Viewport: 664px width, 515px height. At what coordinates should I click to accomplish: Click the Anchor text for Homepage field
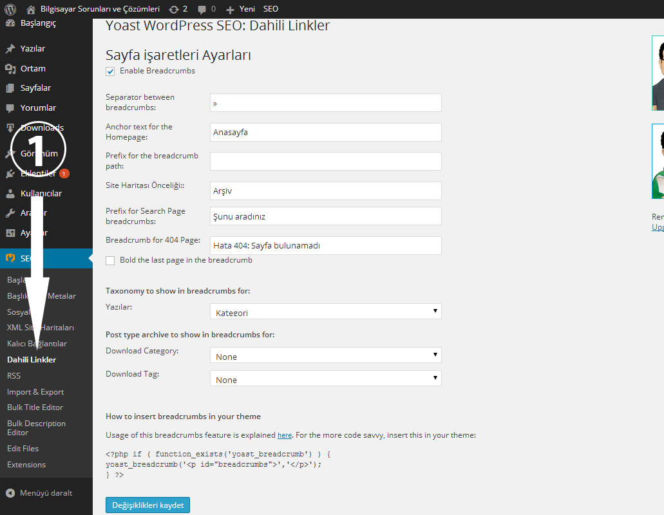tap(326, 133)
